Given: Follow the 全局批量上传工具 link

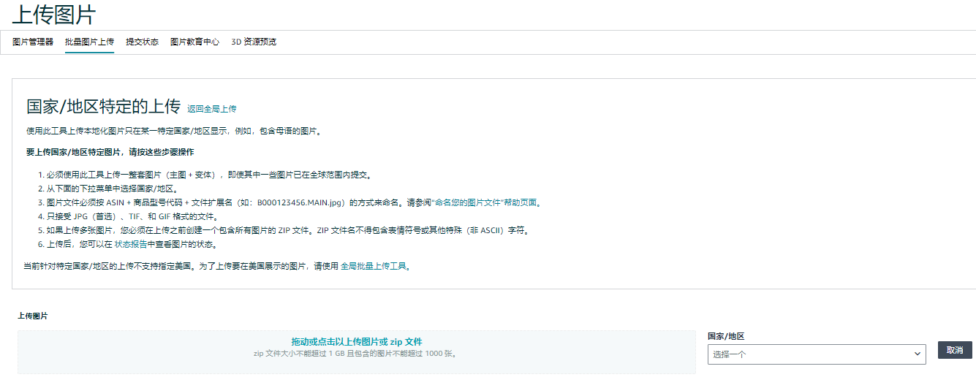Looking at the screenshot, I should (x=373, y=267).
